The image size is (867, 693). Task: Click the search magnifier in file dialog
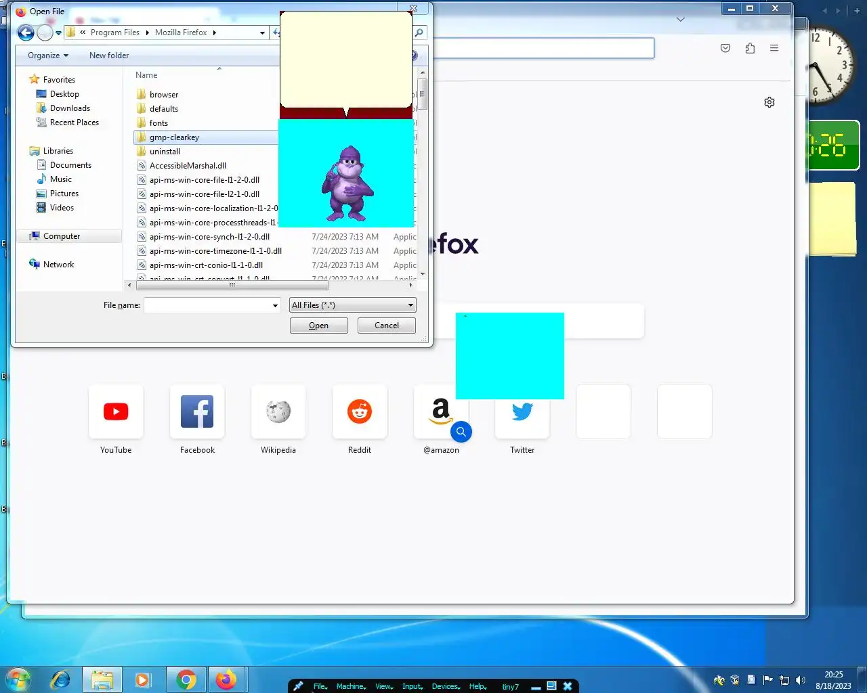(x=419, y=32)
